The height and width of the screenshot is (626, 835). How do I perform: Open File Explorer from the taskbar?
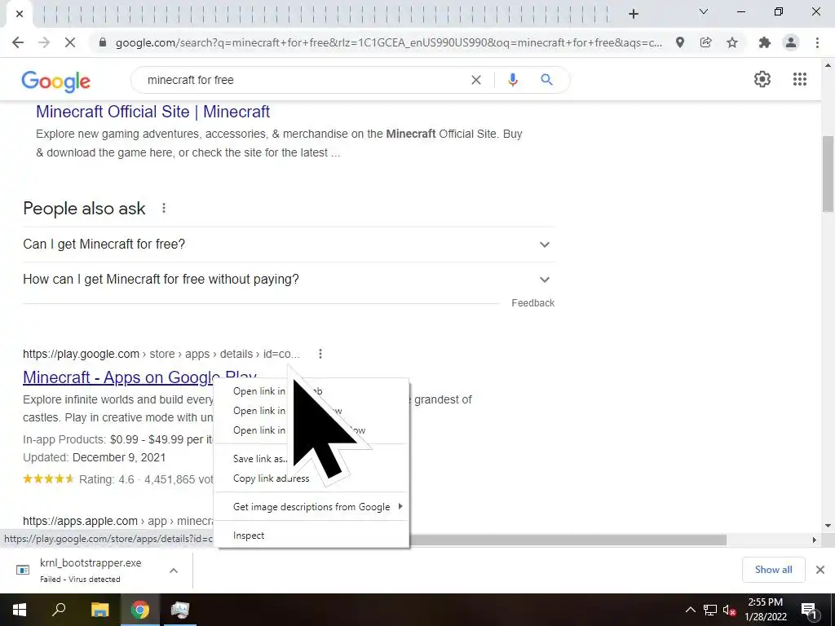click(x=99, y=610)
